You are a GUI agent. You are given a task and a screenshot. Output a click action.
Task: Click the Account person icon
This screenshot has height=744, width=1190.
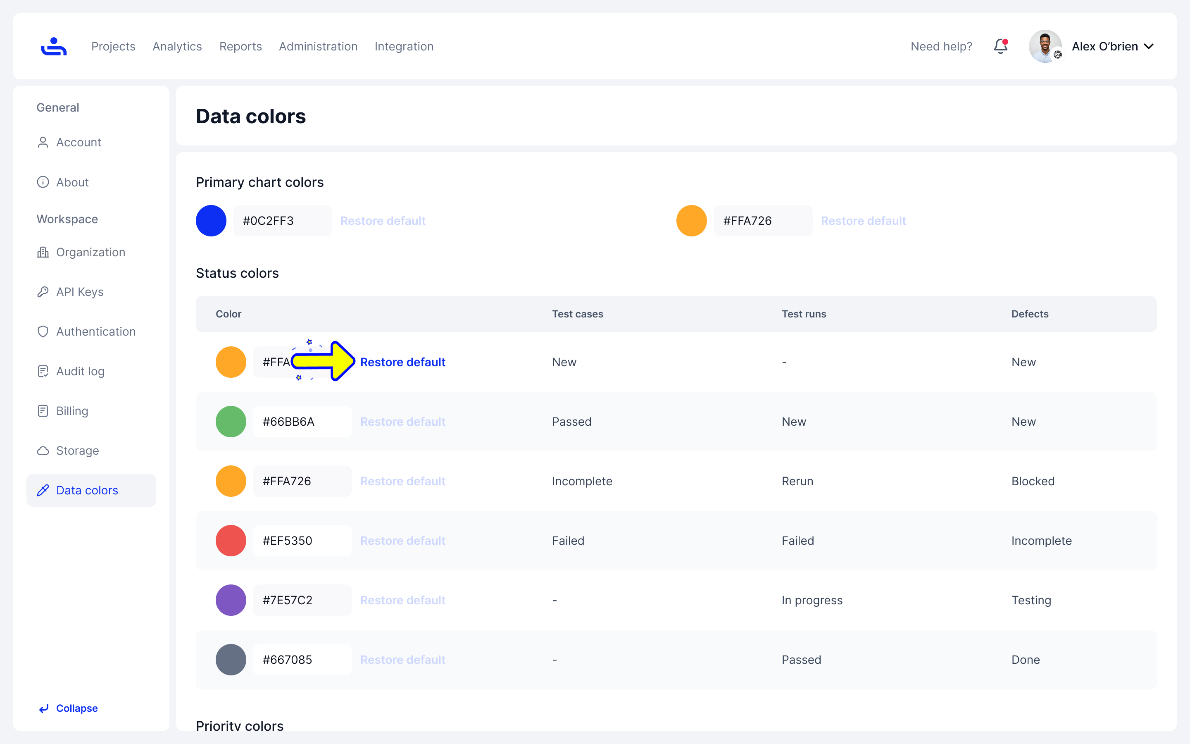tap(43, 142)
